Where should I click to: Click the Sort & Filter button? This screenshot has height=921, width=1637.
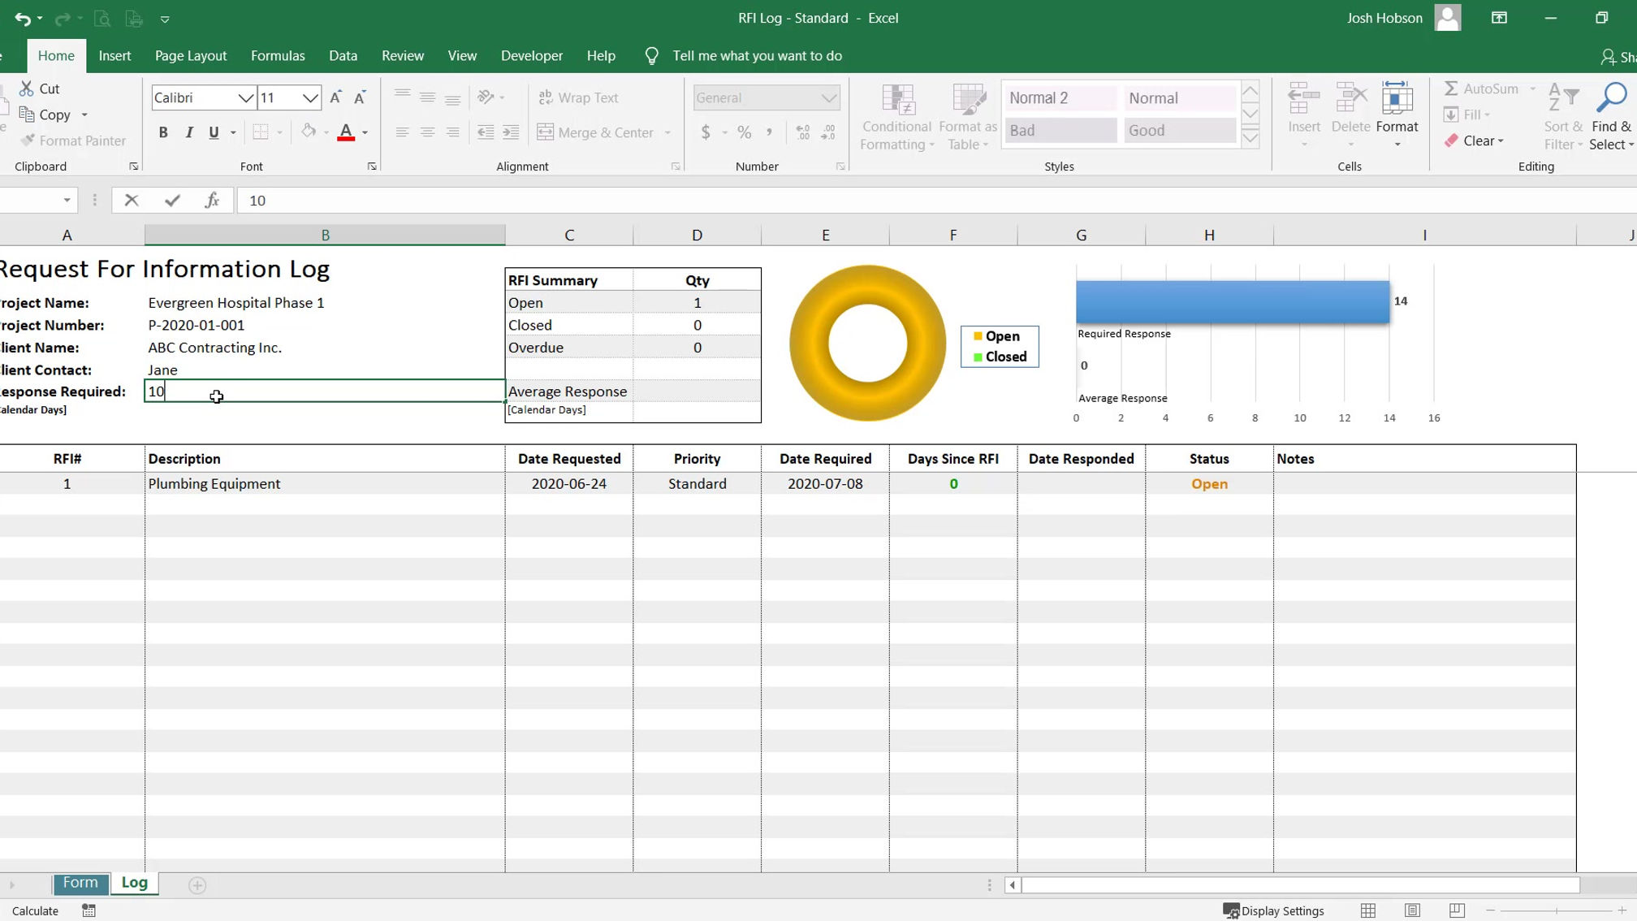(x=1563, y=118)
